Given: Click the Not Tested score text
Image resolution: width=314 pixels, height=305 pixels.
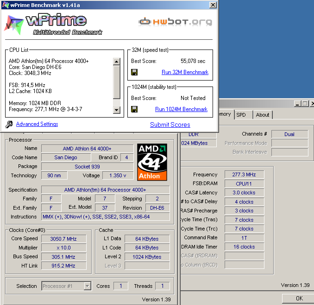Looking at the screenshot, I should click(193, 98).
